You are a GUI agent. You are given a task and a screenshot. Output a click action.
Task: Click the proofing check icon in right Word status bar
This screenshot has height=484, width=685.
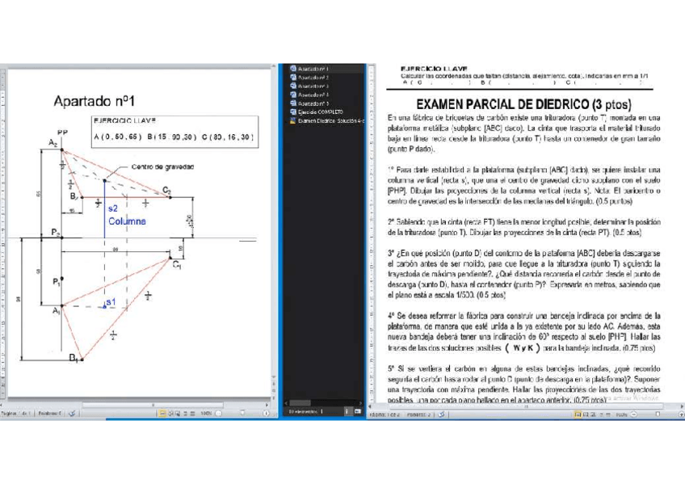pos(442,415)
